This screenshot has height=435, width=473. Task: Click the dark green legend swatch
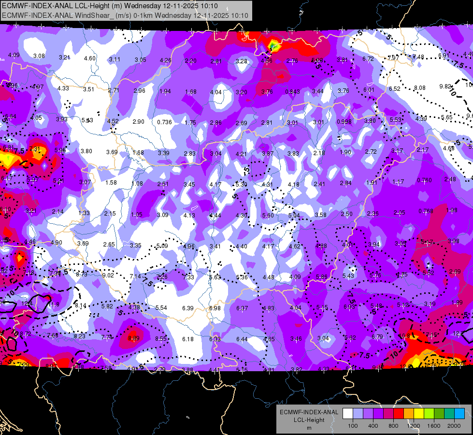tap(439, 414)
